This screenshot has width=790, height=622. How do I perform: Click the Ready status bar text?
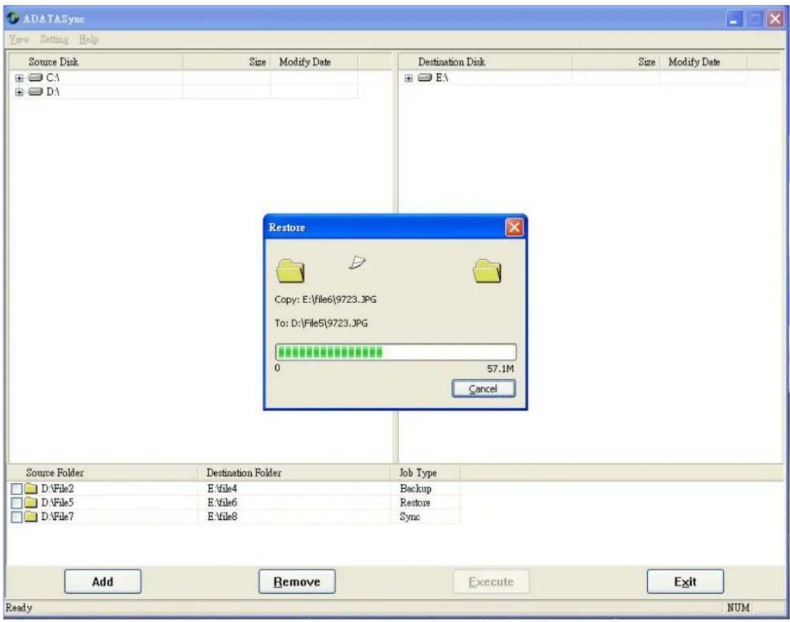pos(19,608)
